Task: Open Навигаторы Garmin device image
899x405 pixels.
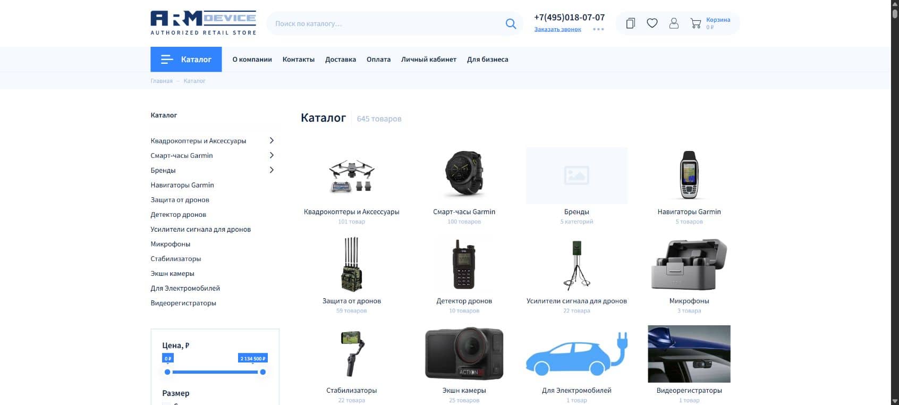Action: 689,175
